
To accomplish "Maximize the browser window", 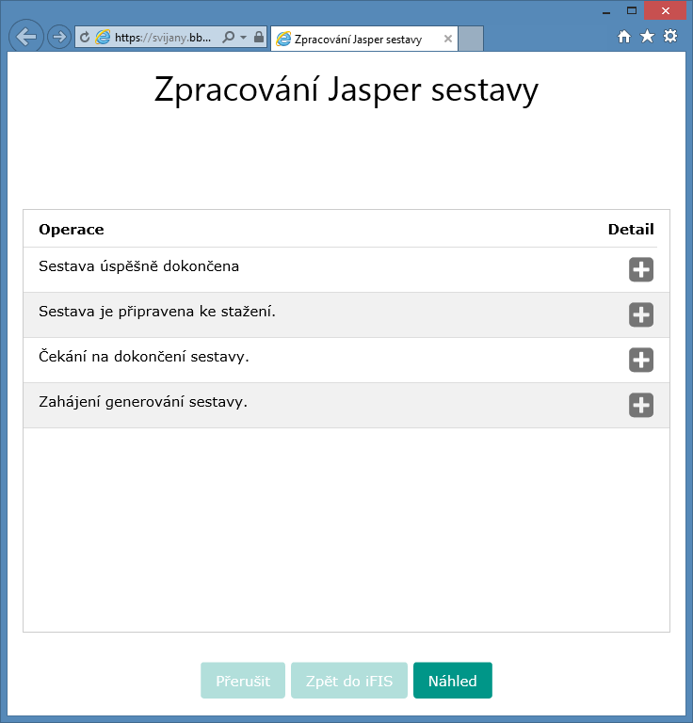I will pos(632,10).
